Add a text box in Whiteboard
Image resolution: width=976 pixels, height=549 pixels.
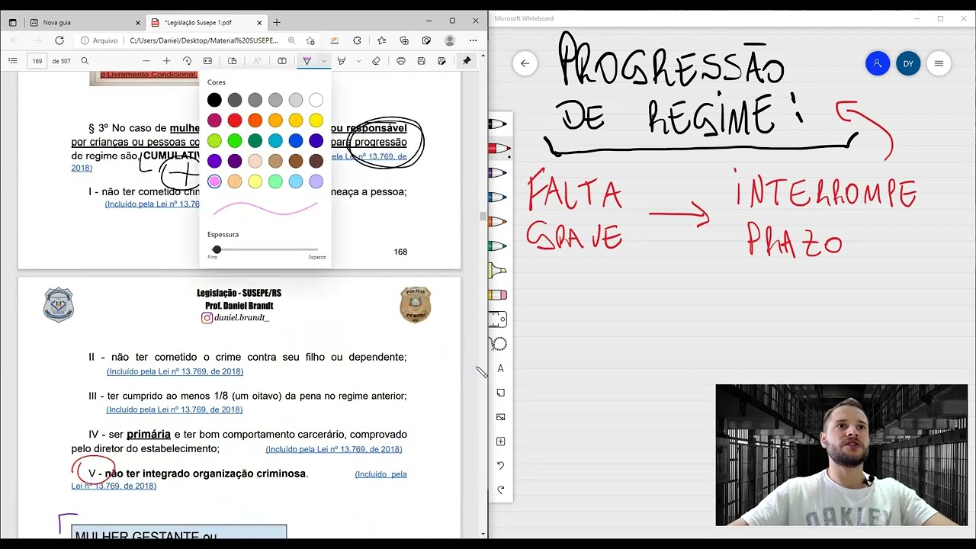click(501, 368)
